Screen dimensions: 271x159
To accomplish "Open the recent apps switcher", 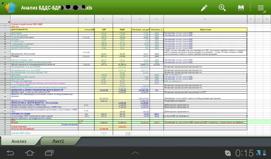I will point(49,153).
